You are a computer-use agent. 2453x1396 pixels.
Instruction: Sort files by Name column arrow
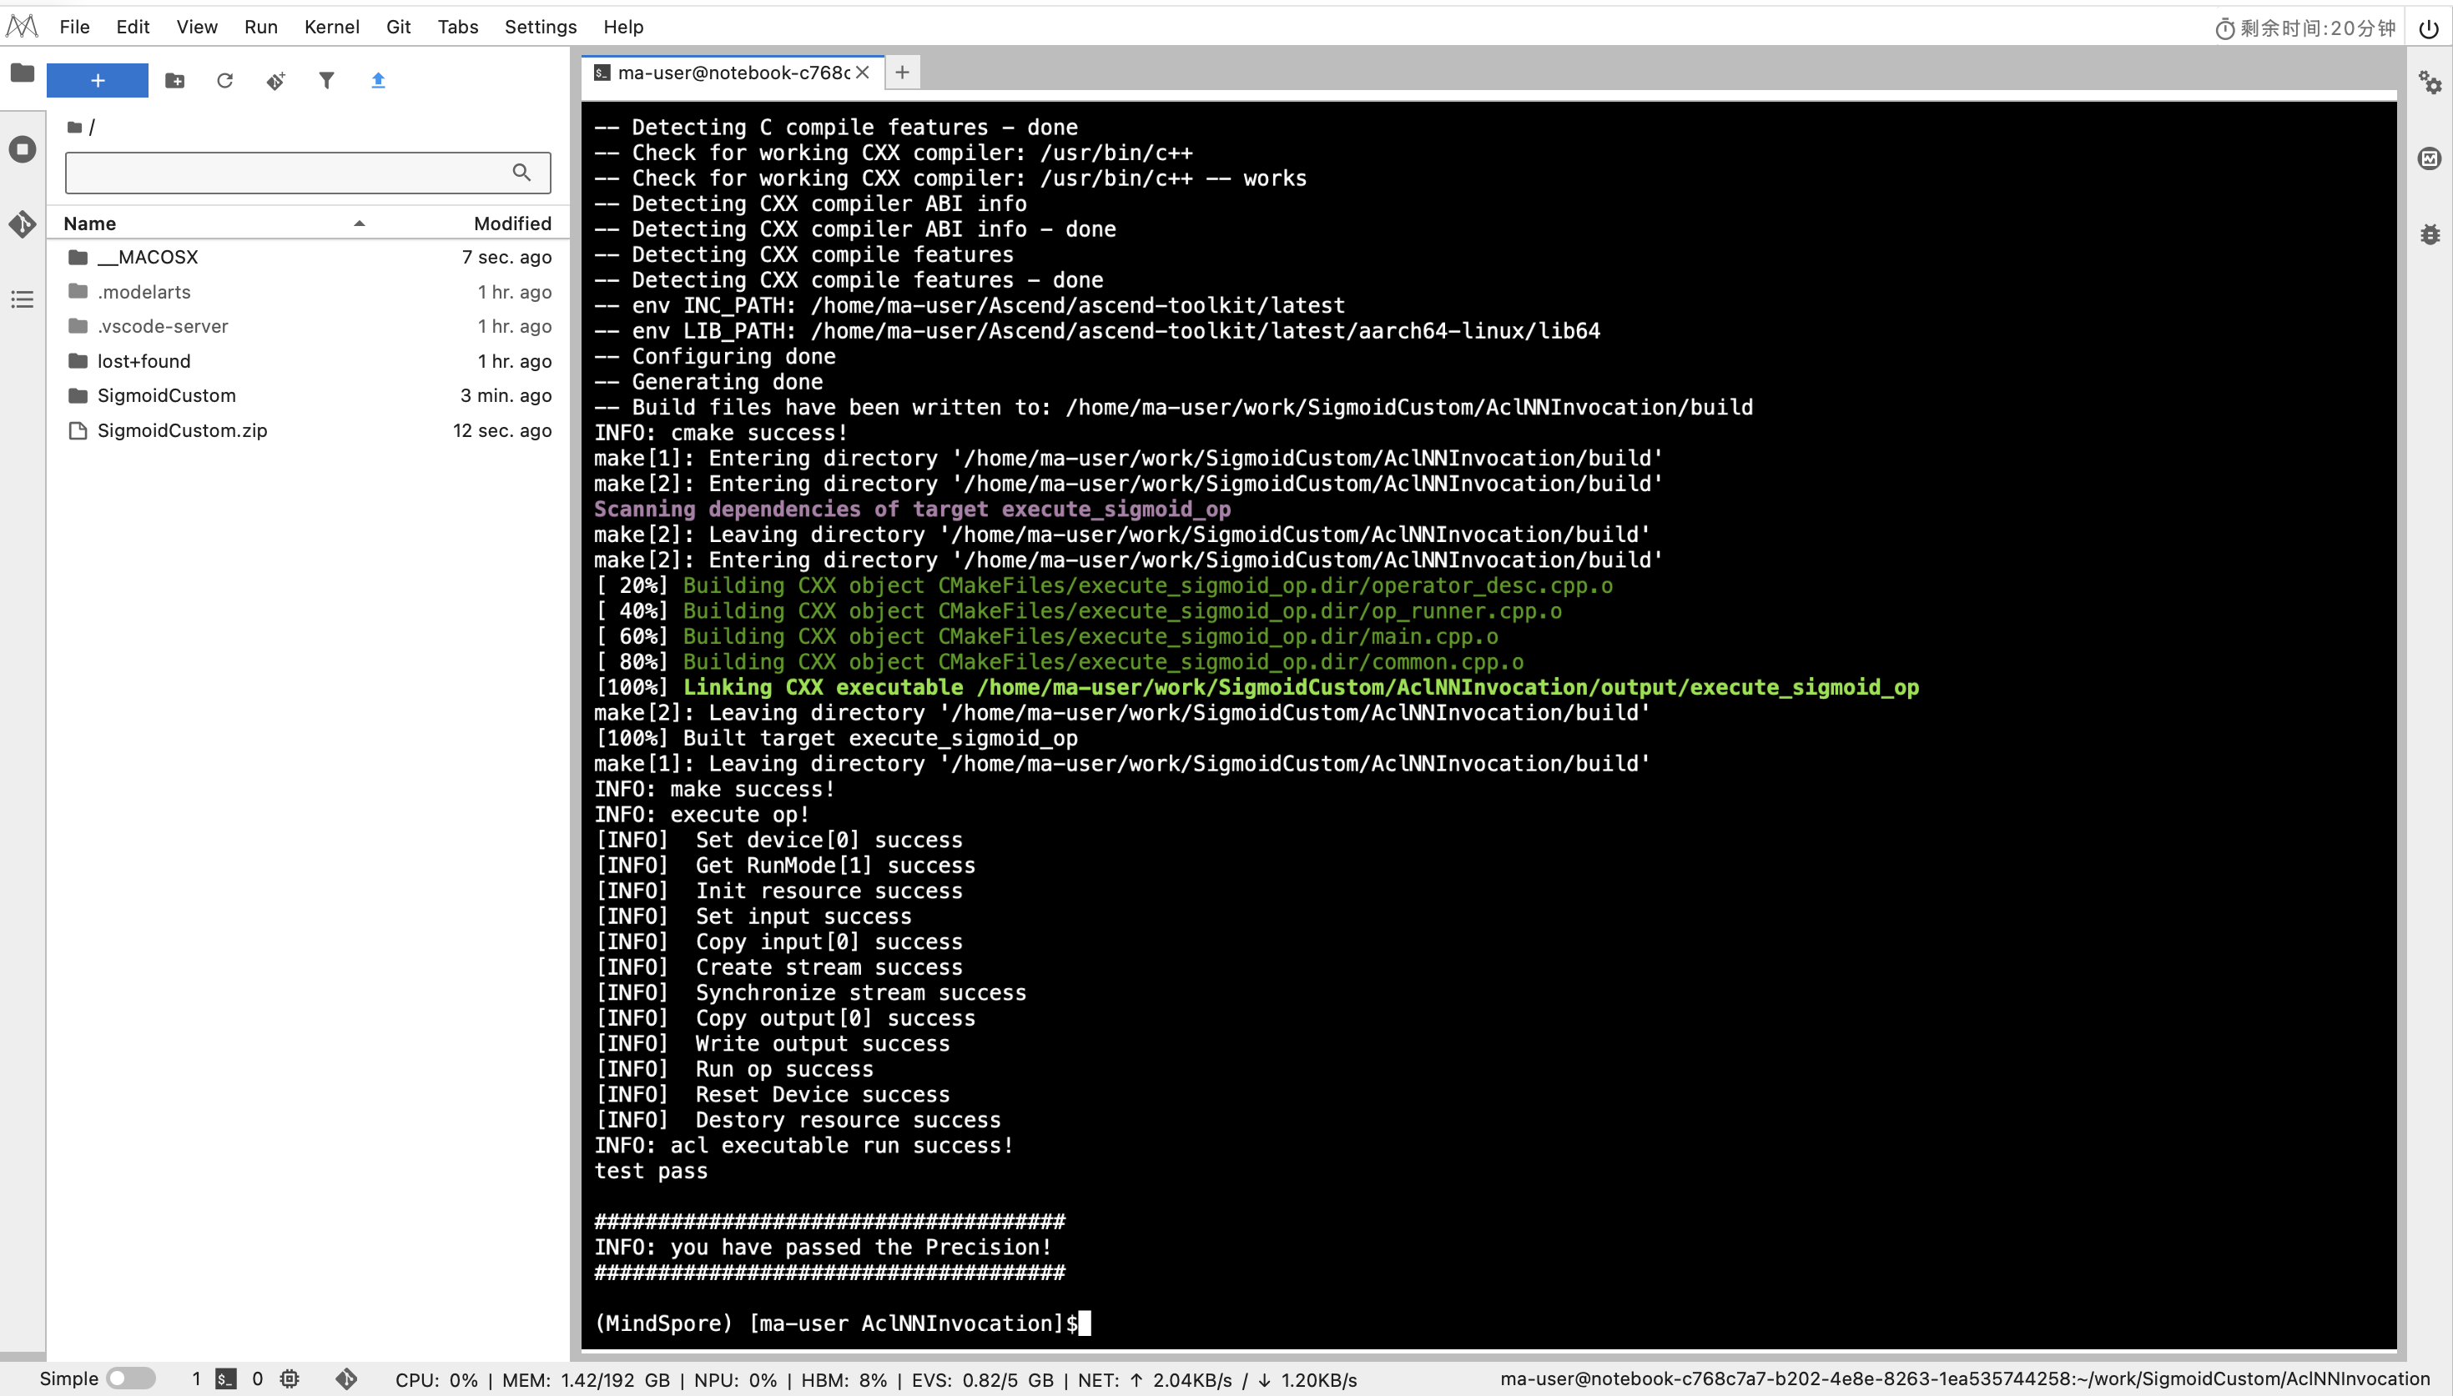point(360,223)
